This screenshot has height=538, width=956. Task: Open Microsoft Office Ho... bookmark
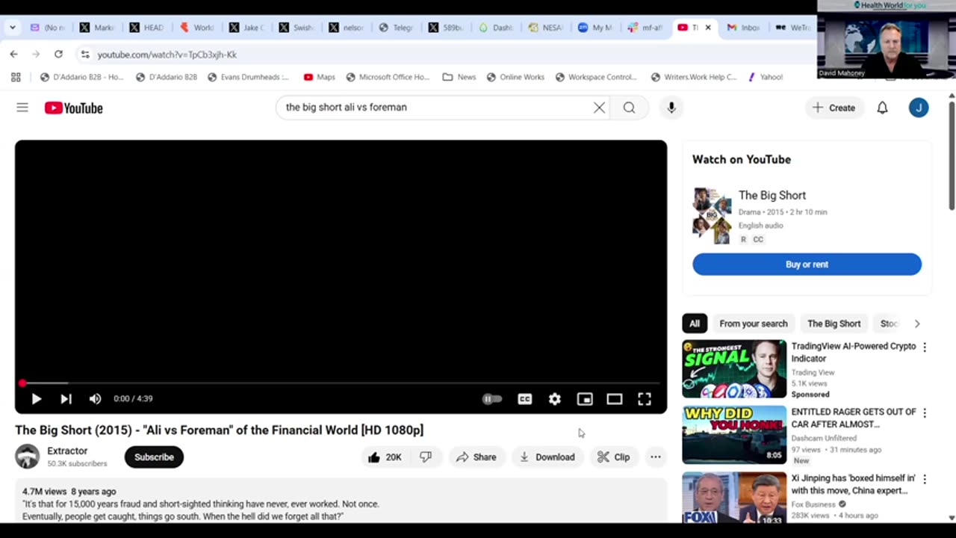[388, 77]
